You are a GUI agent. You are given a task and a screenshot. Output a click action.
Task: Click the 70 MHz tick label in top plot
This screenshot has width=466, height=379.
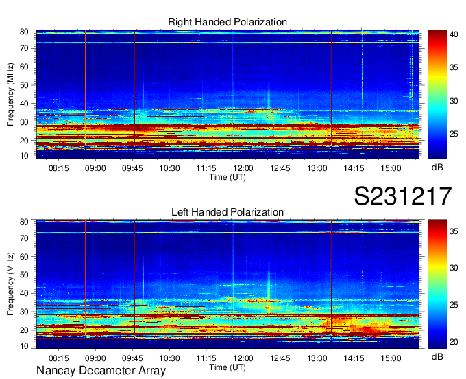point(24,48)
